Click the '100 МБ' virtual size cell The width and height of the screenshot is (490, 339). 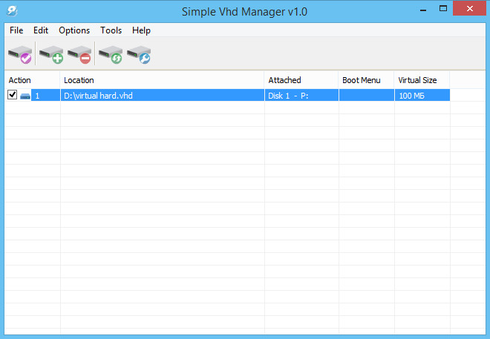coord(422,95)
